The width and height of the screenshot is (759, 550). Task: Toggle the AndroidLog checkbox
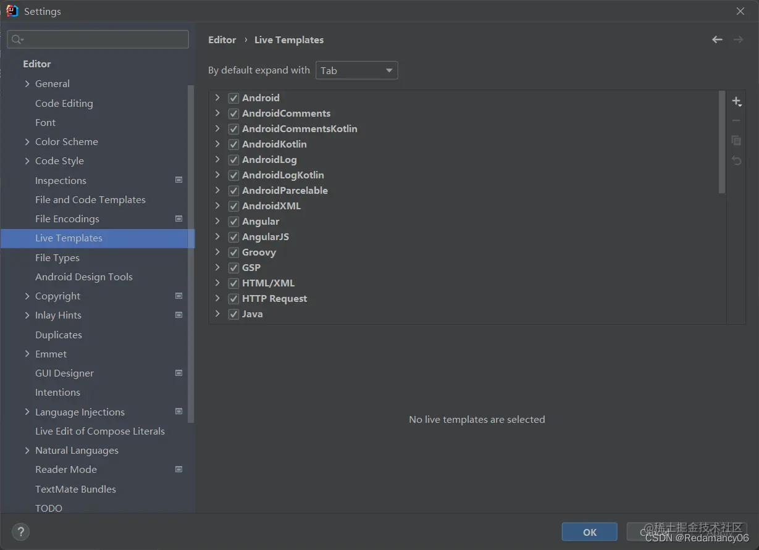pyautogui.click(x=233, y=160)
